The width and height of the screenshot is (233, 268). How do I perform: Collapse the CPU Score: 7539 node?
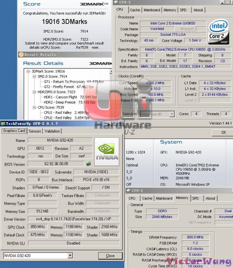(34, 108)
